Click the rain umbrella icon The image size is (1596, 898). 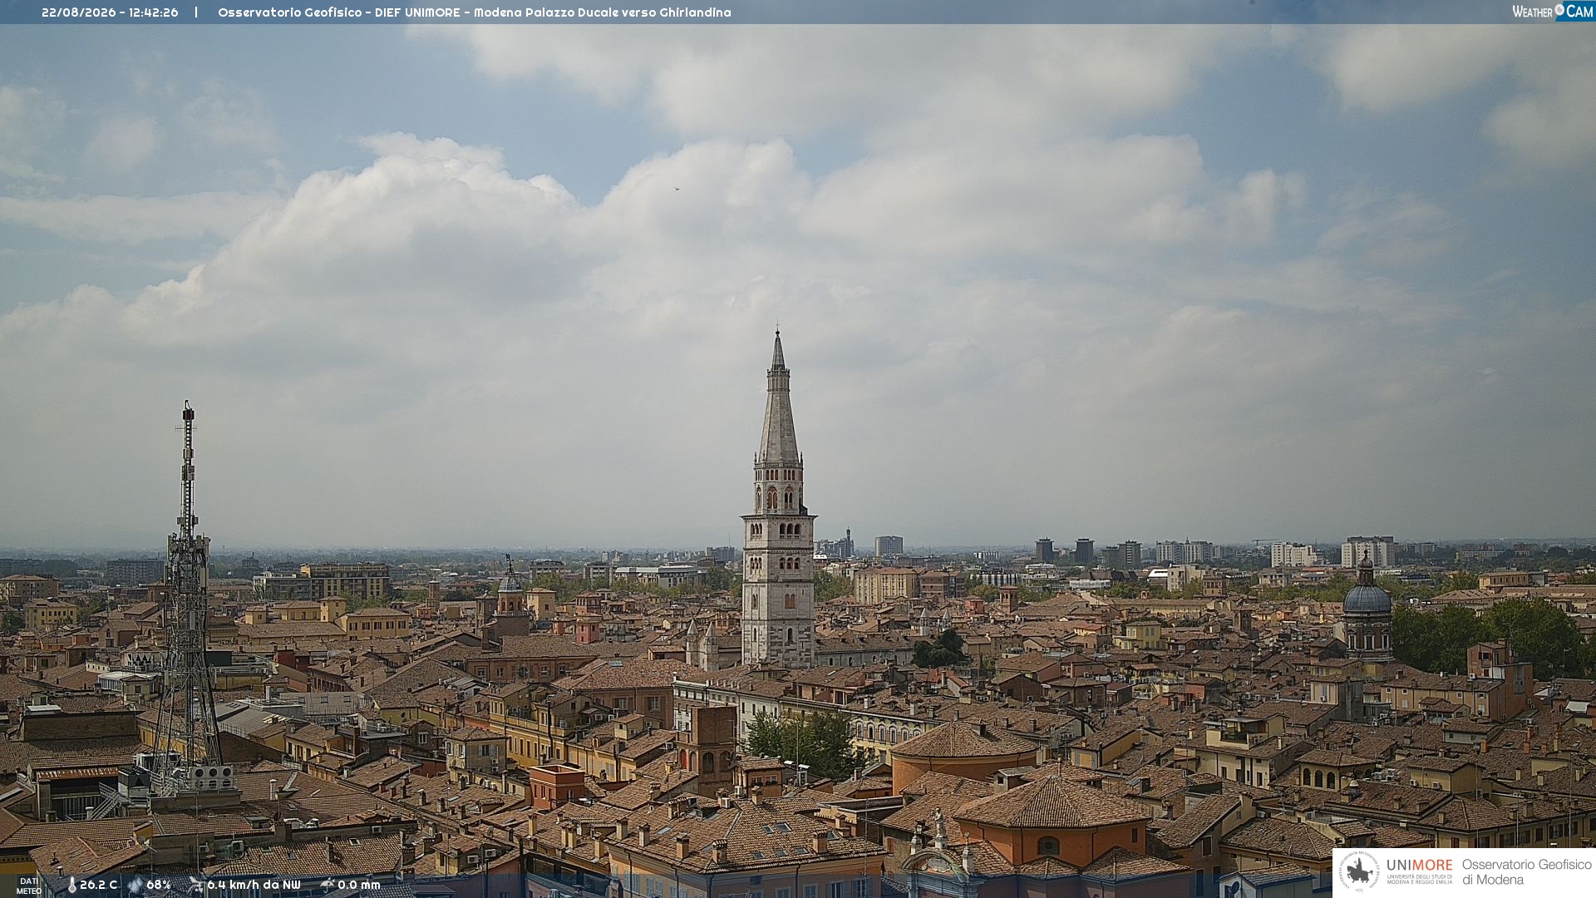point(327,885)
